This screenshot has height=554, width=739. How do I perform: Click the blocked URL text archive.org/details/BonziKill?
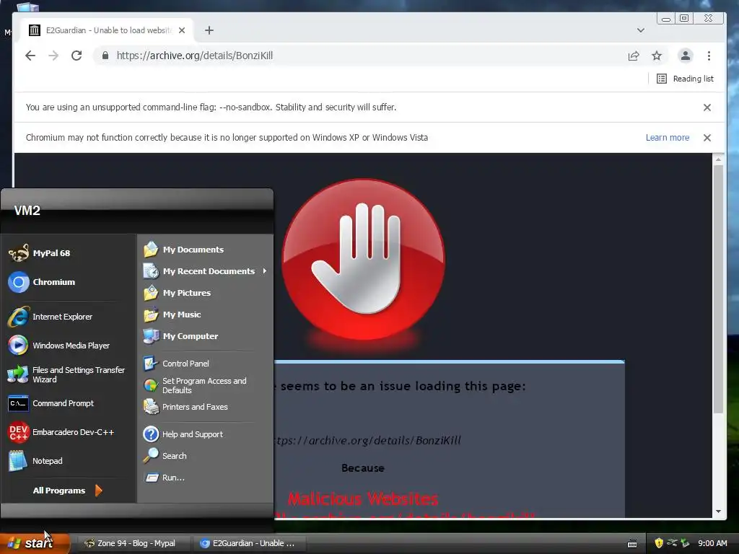pyautogui.click(x=369, y=441)
